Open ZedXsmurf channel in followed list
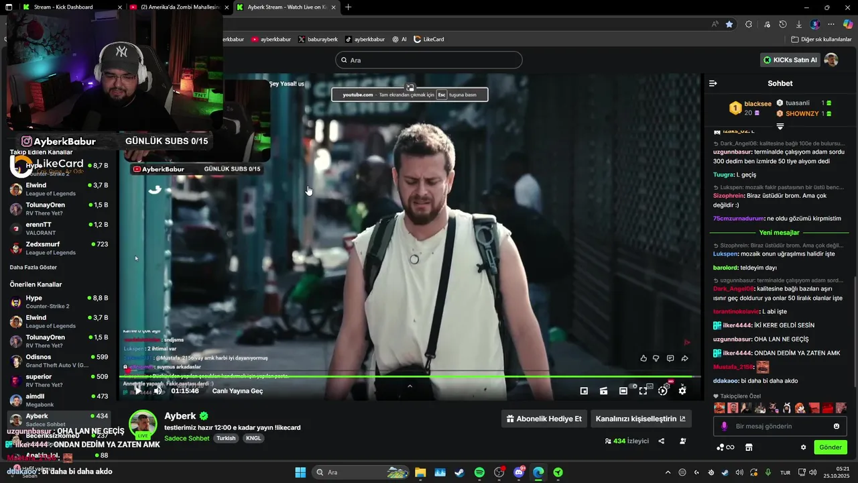Image resolution: width=858 pixels, height=483 pixels. 59,248
